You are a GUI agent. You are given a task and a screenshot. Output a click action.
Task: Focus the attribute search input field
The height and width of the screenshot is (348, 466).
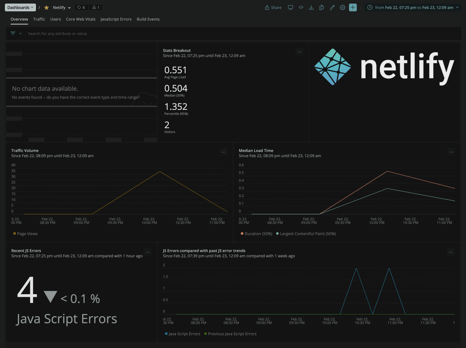[243, 34]
